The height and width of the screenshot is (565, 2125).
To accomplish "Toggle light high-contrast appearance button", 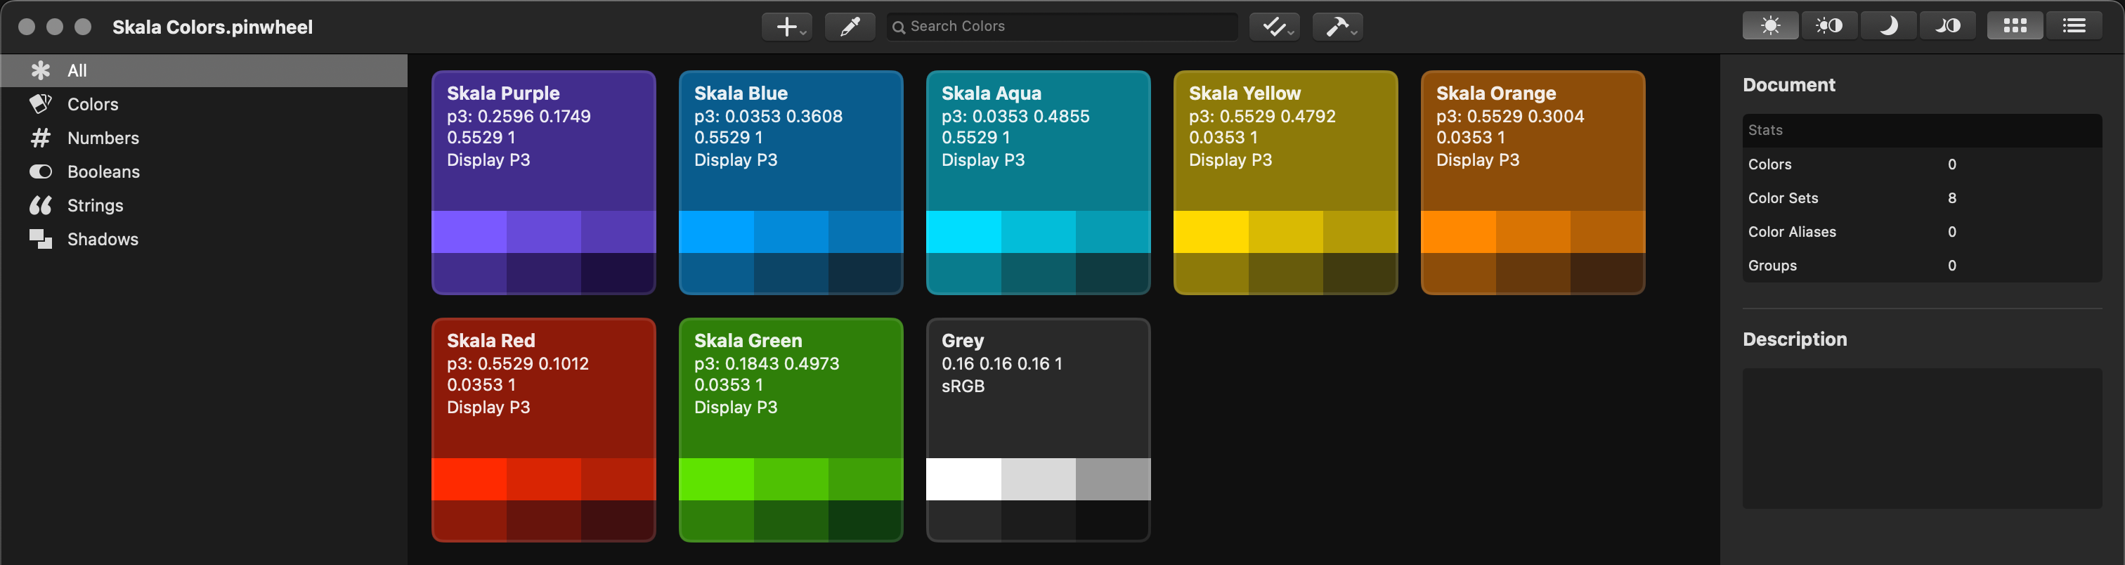I will [1829, 27].
